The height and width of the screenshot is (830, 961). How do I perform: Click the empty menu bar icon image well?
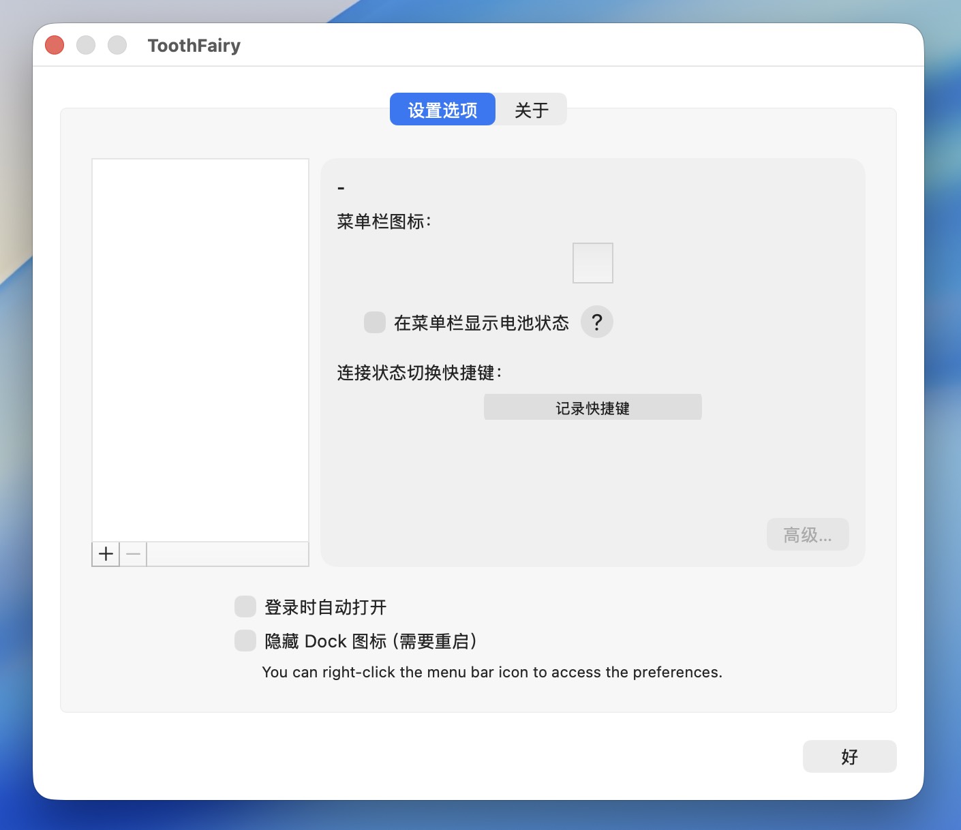tap(592, 263)
